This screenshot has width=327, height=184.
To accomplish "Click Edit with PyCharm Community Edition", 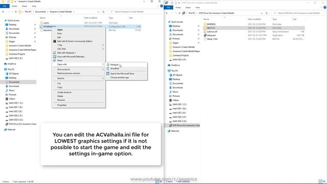I will click(75, 41).
